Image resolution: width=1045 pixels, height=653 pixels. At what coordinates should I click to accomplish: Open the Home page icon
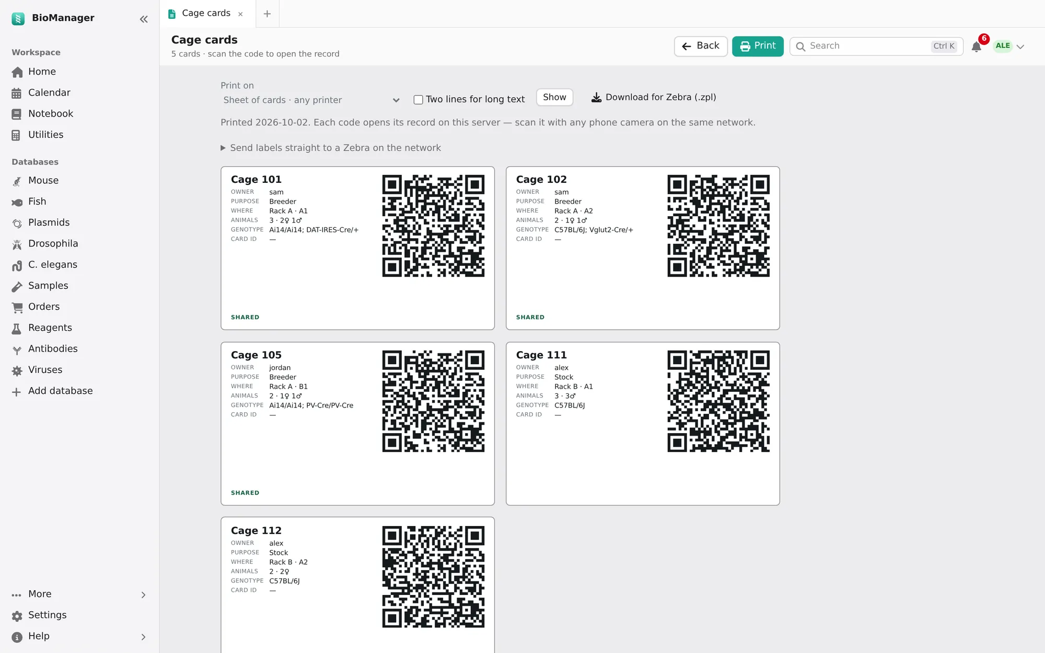click(17, 72)
